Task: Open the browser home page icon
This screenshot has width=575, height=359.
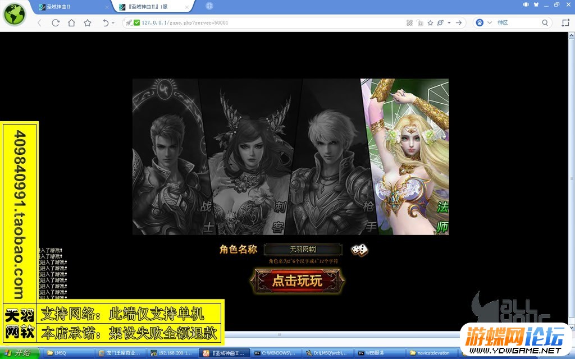Action: [71, 22]
